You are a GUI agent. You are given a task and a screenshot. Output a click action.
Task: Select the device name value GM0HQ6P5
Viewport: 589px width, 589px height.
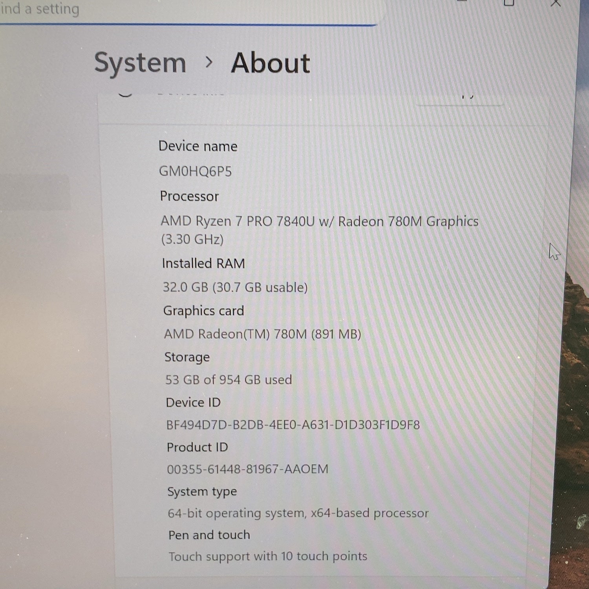(195, 171)
